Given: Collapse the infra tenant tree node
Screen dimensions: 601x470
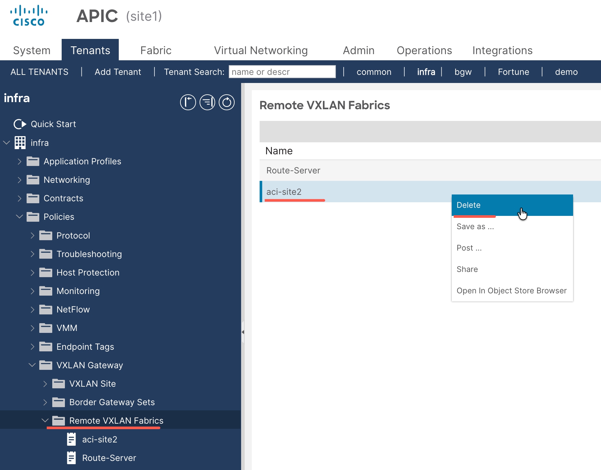Looking at the screenshot, I should (x=6, y=143).
